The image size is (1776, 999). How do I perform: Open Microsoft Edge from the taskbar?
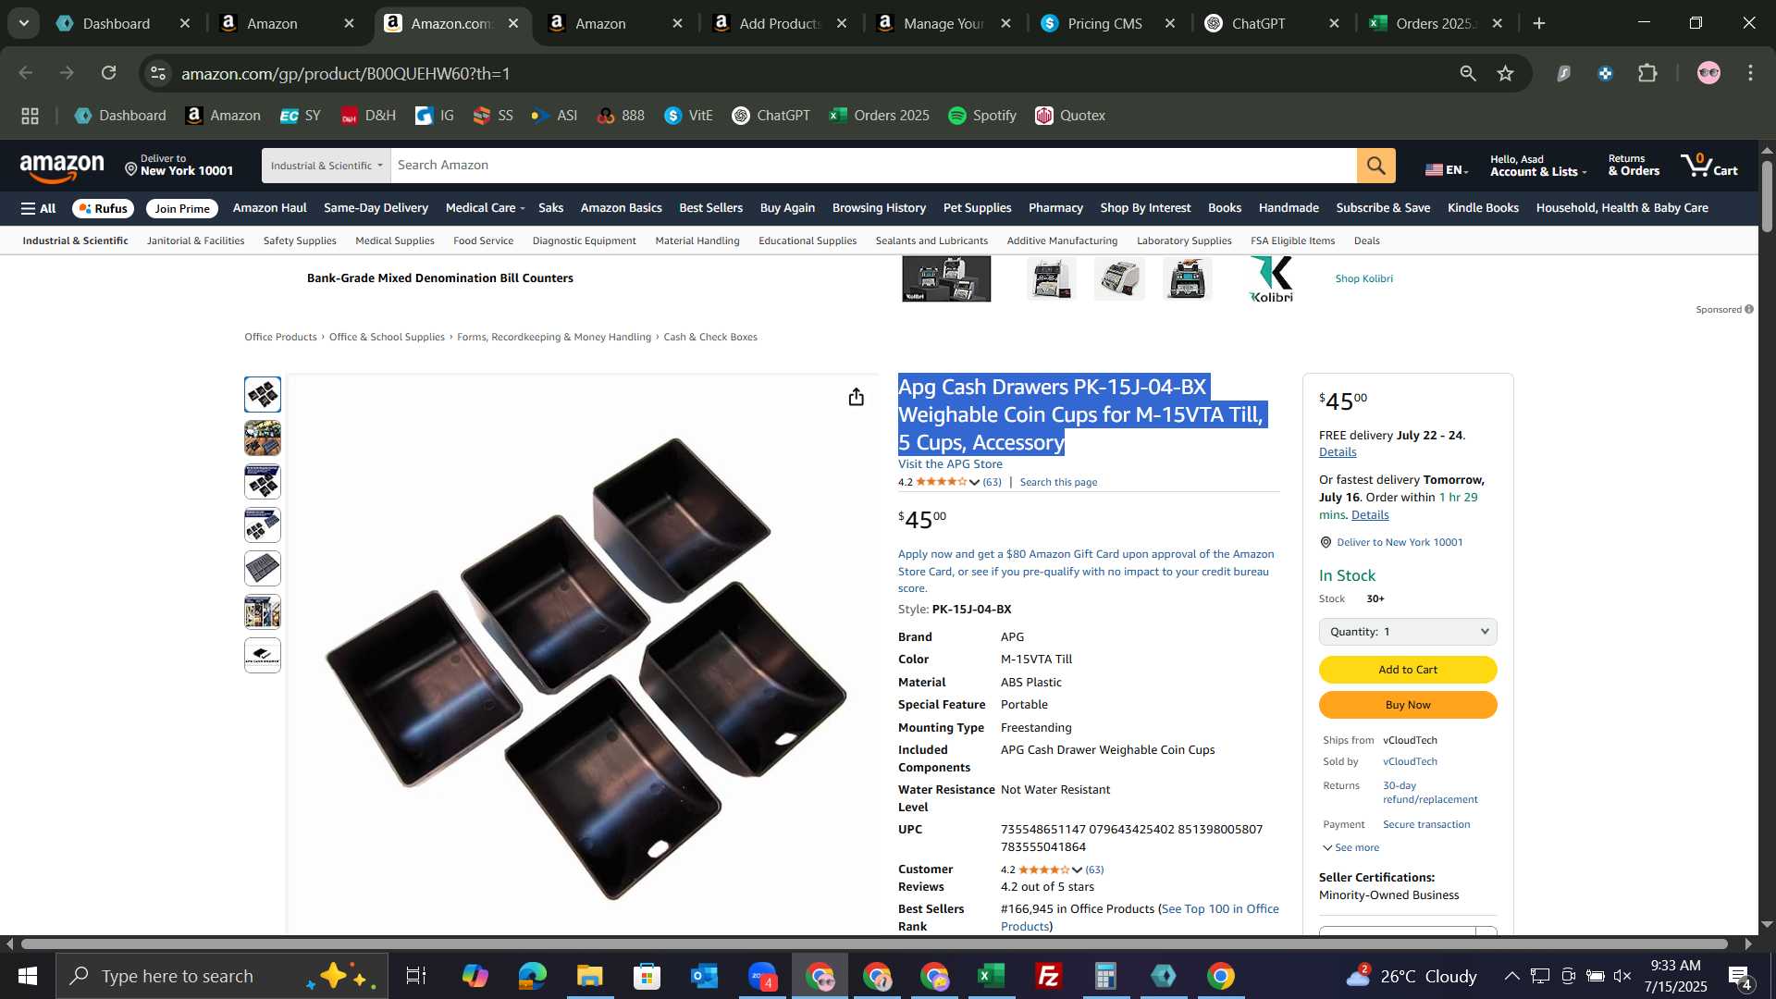pos(532,976)
